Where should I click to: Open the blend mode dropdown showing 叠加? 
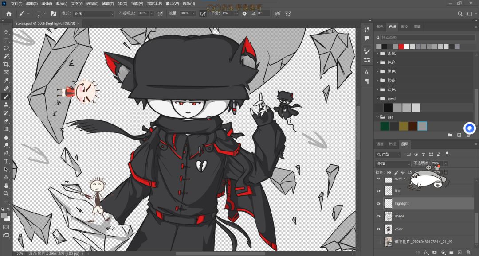(x=393, y=163)
